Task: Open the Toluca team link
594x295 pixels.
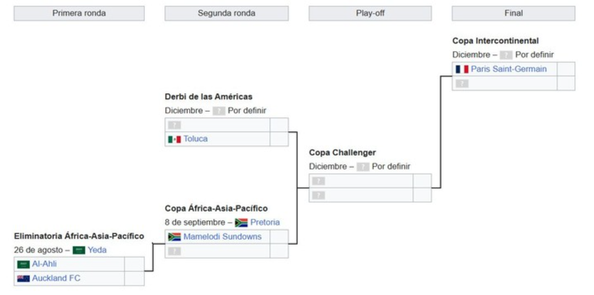Action: 195,139
